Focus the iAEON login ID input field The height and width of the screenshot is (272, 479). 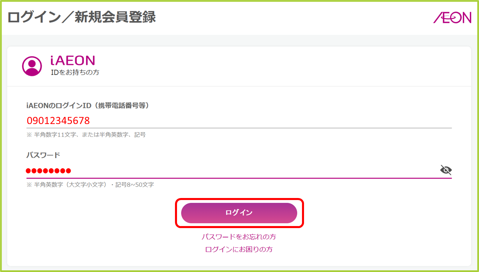coord(239,121)
